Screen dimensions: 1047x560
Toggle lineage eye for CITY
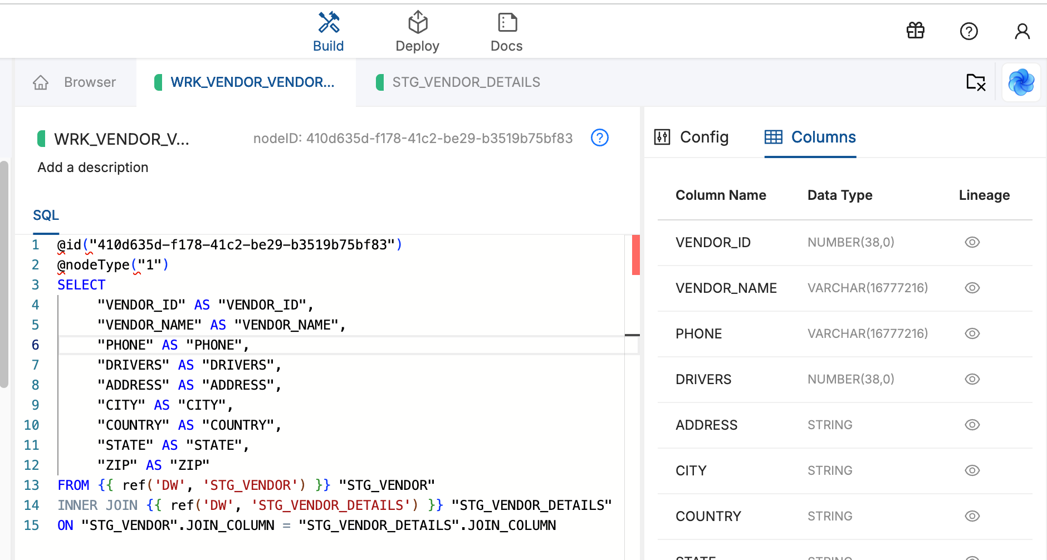[972, 470]
